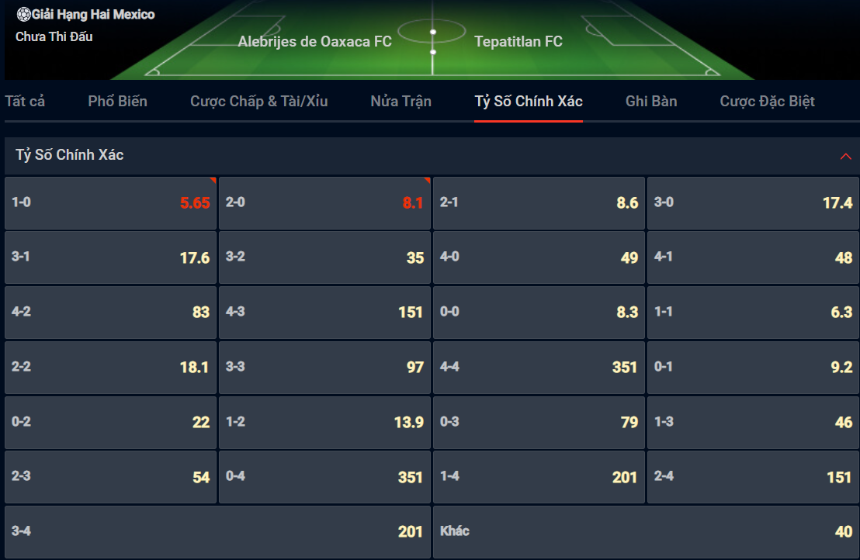
Task: Choose the 4-4 score at odds 351
Action: point(539,367)
